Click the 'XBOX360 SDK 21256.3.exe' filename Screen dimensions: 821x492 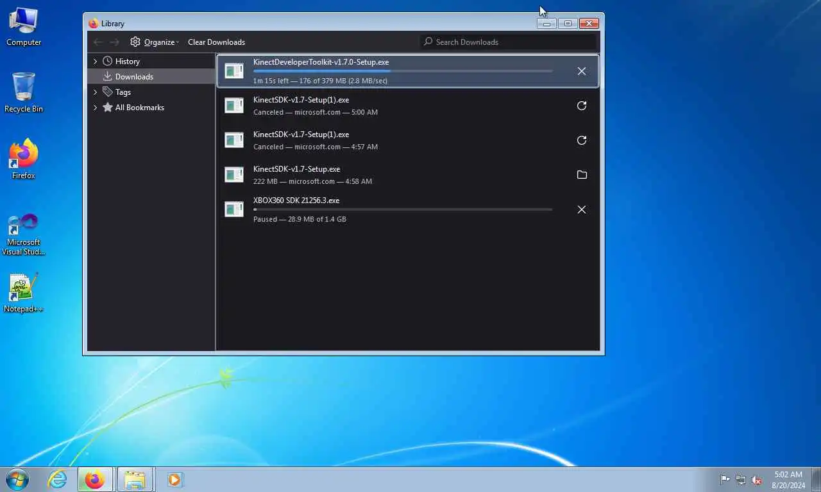click(296, 201)
